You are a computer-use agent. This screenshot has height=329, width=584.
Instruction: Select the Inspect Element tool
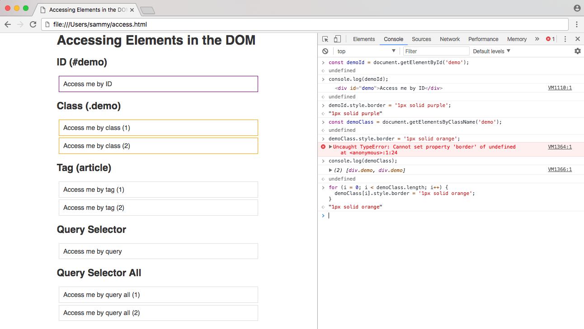(325, 39)
